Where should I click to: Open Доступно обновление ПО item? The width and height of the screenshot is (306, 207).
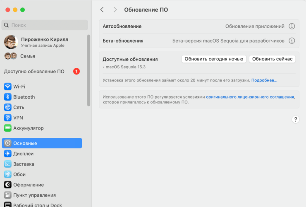(x=42, y=71)
